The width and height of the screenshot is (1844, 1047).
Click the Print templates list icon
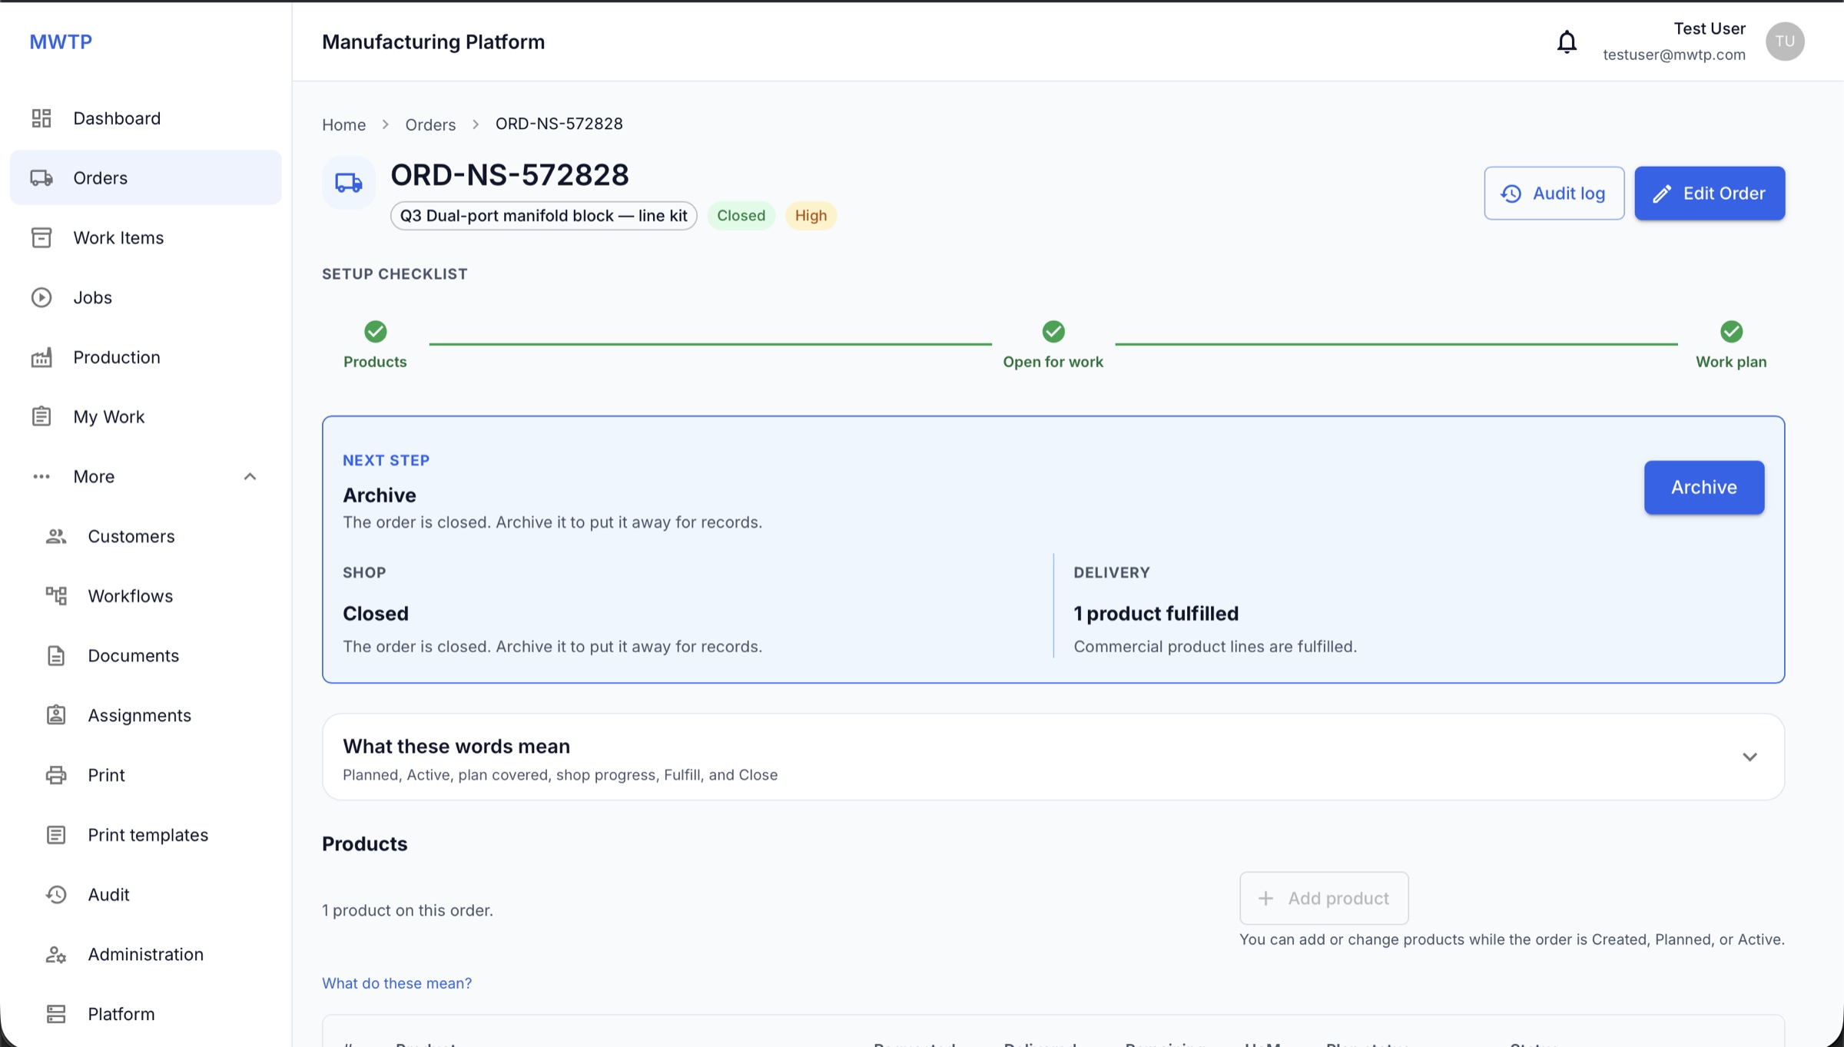[56, 835]
